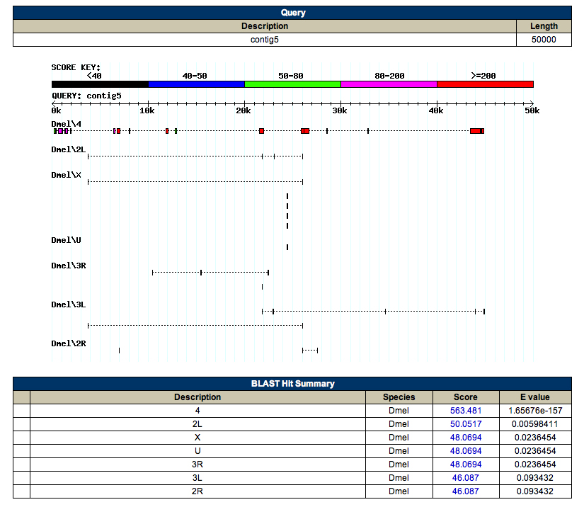Image resolution: width=584 pixels, height=507 pixels.
Task: Click the Species column header
Action: pyautogui.click(x=399, y=397)
